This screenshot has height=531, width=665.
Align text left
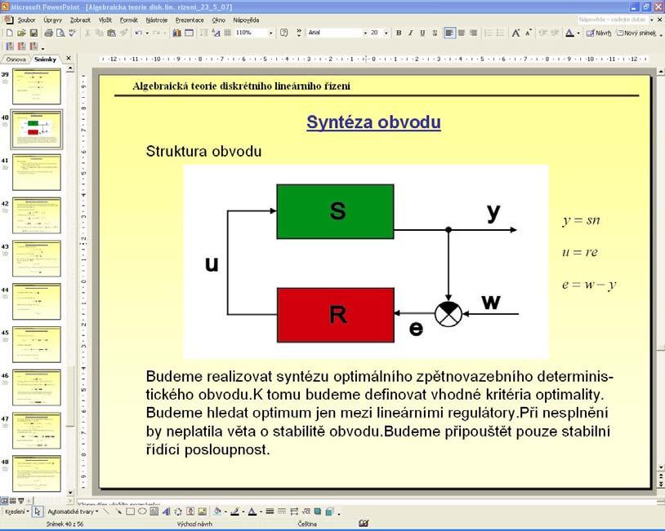pos(449,33)
